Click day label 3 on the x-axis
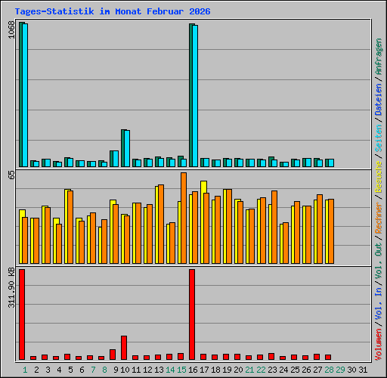This screenshot has width=387, height=378. click(48, 370)
